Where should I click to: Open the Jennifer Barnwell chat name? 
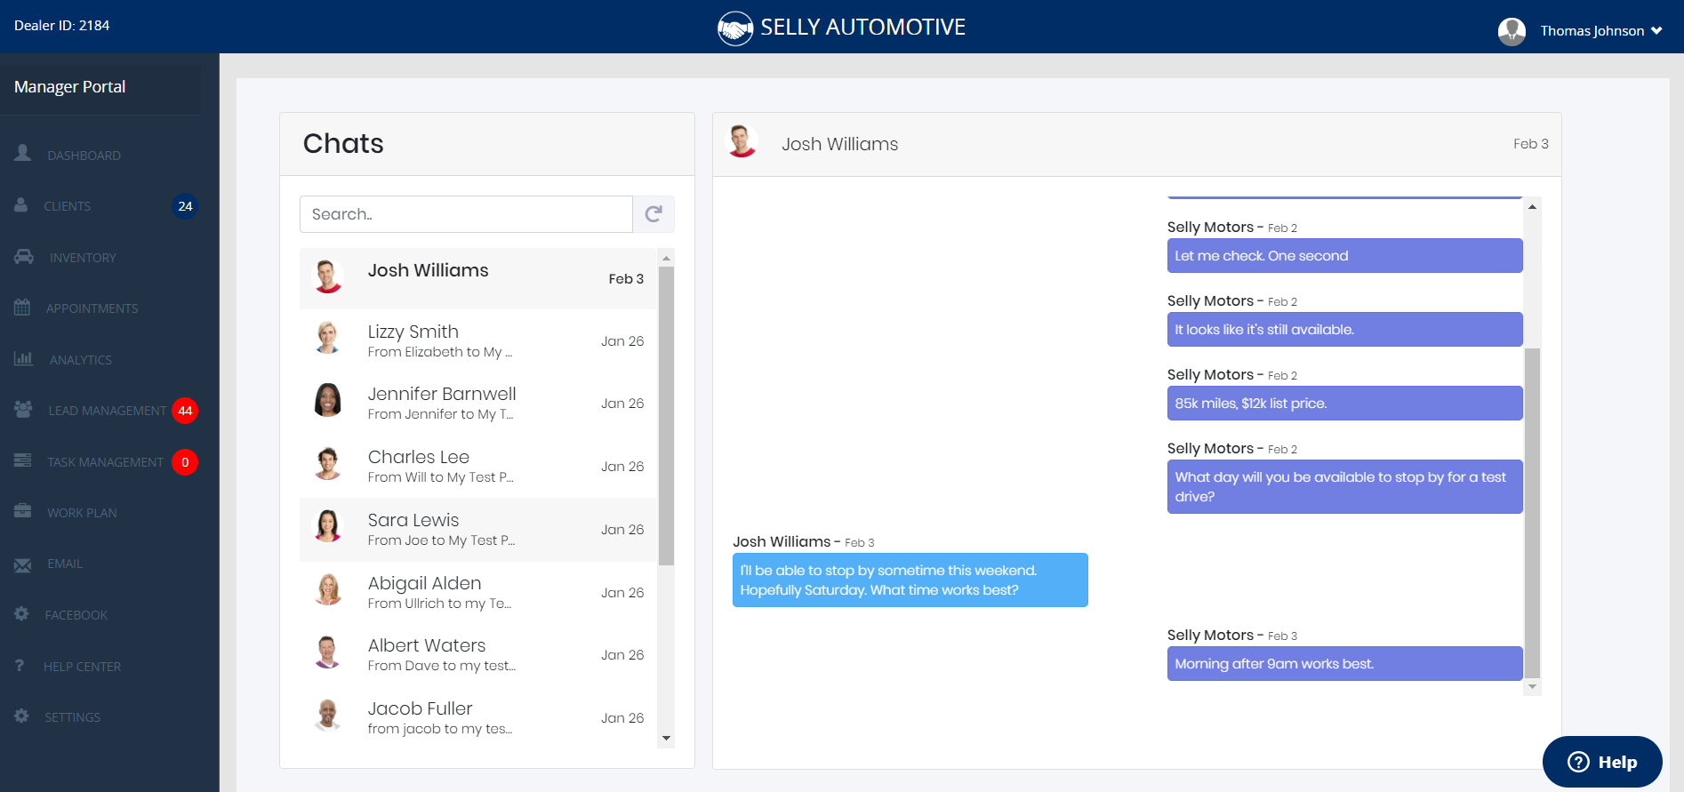coord(442,394)
